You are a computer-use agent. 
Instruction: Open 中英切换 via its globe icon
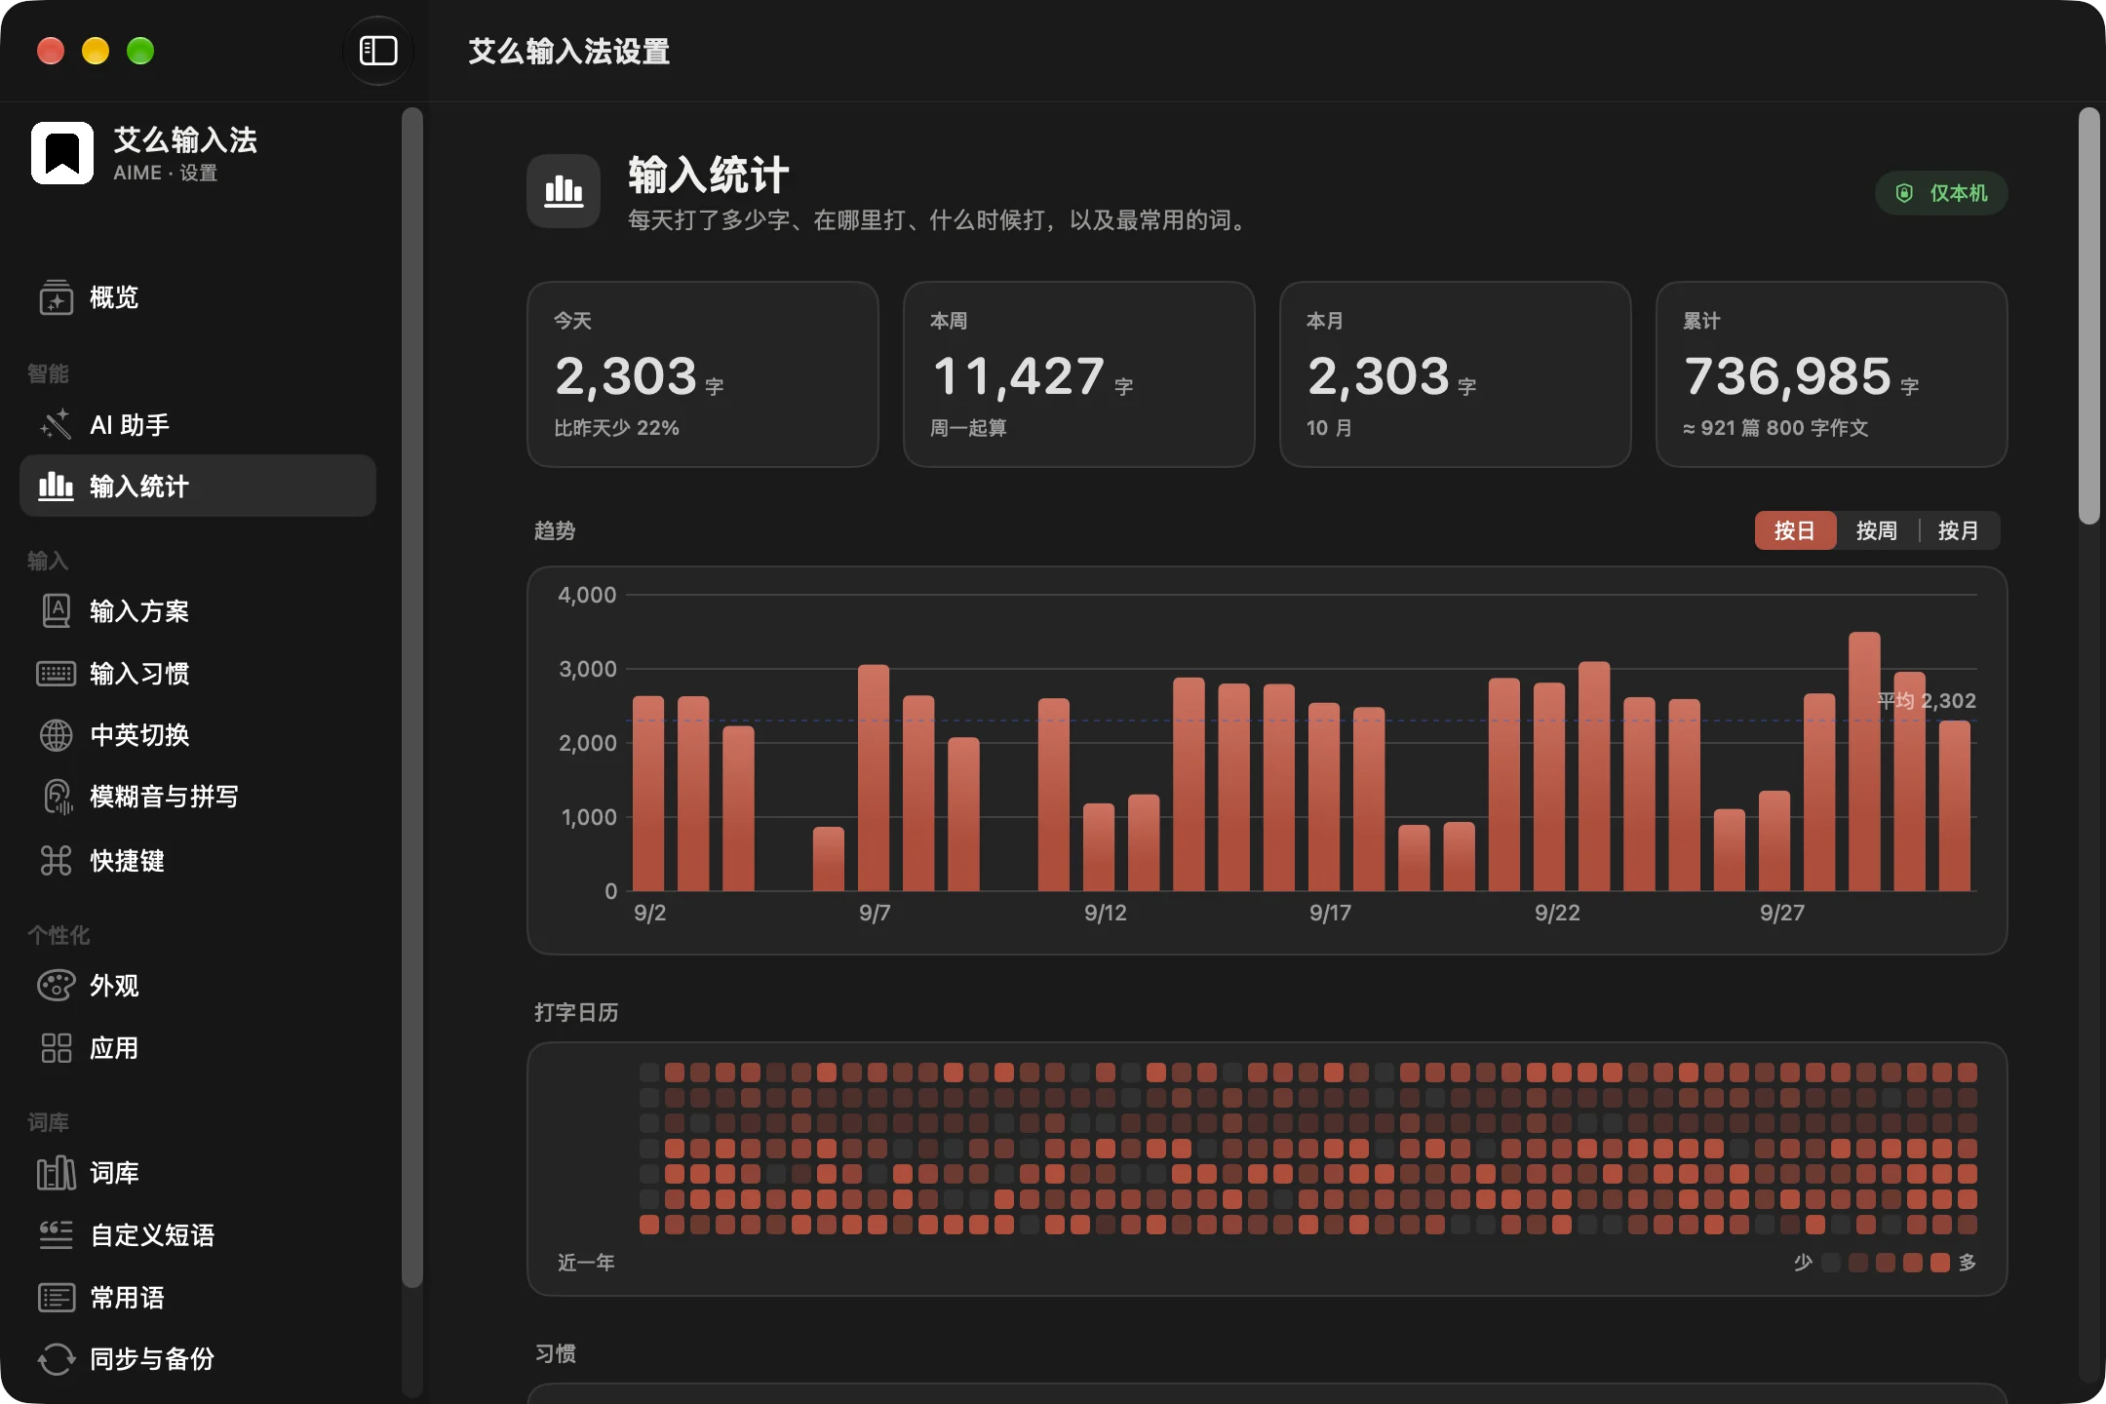pyautogui.click(x=56, y=735)
